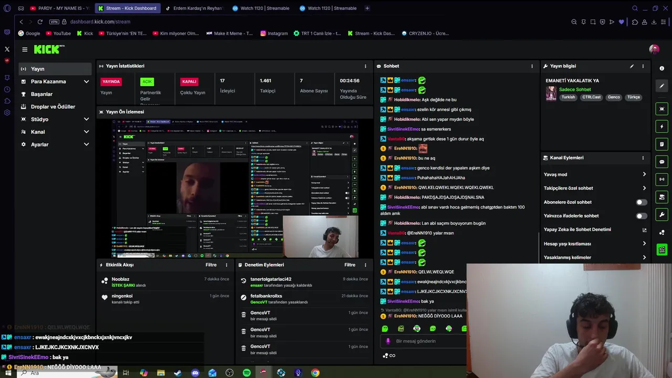Open Steam from the taskbar
The width and height of the screenshot is (672, 378).
178,373
